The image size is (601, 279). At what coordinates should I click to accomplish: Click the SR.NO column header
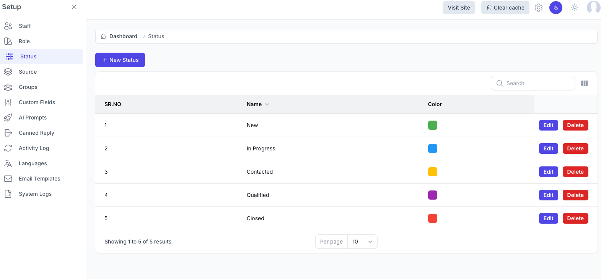113,104
